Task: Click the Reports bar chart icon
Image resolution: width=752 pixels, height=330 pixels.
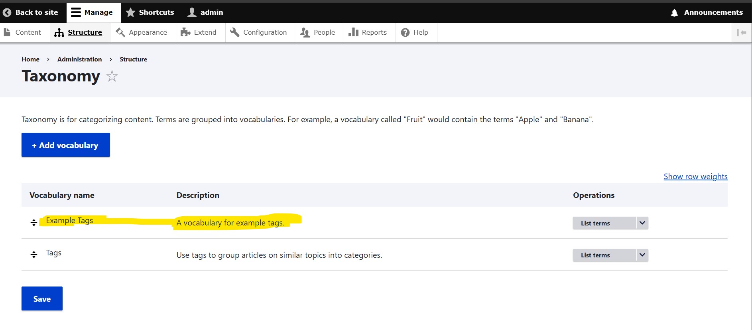Action: (x=353, y=32)
